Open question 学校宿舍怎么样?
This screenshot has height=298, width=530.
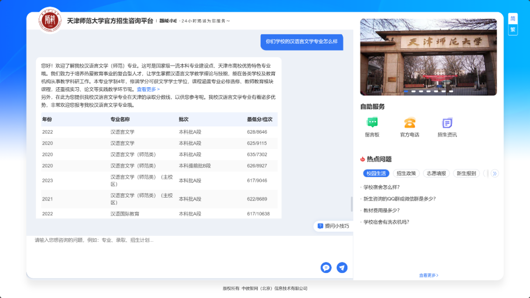[x=381, y=187]
